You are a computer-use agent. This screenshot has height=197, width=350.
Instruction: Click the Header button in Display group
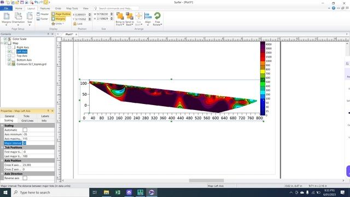pos(43,14)
